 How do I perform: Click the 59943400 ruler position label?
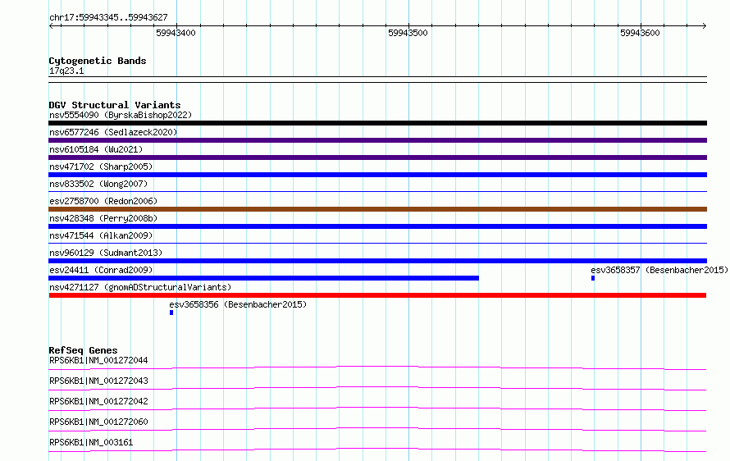(x=176, y=33)
